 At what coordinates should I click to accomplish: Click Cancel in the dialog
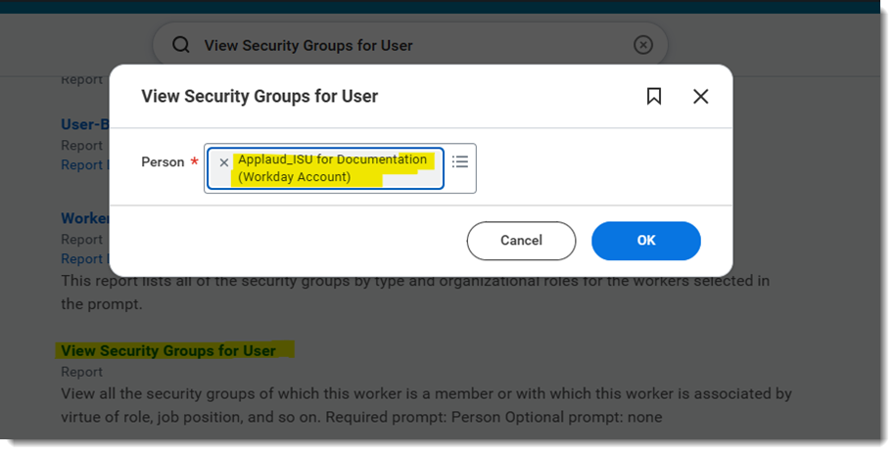click(521, 241)
